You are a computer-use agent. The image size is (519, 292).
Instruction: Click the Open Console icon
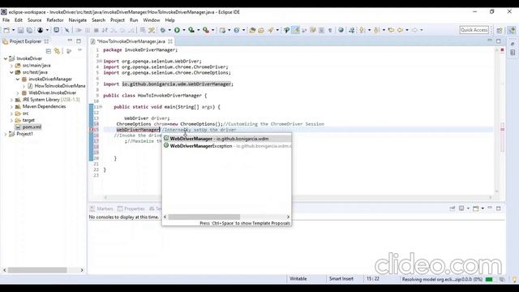point(476,208)
